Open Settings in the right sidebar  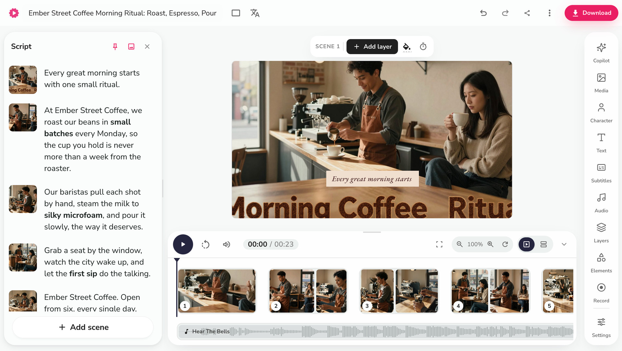[x=601, y=328]
